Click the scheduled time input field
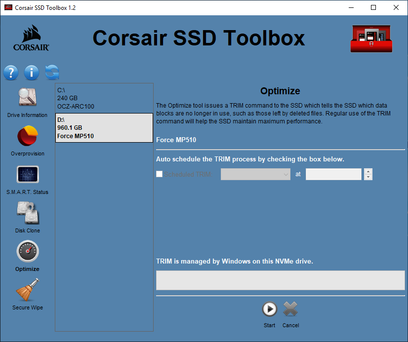The width and height of the screenshot is (408, 342). (x=333, y=174)
